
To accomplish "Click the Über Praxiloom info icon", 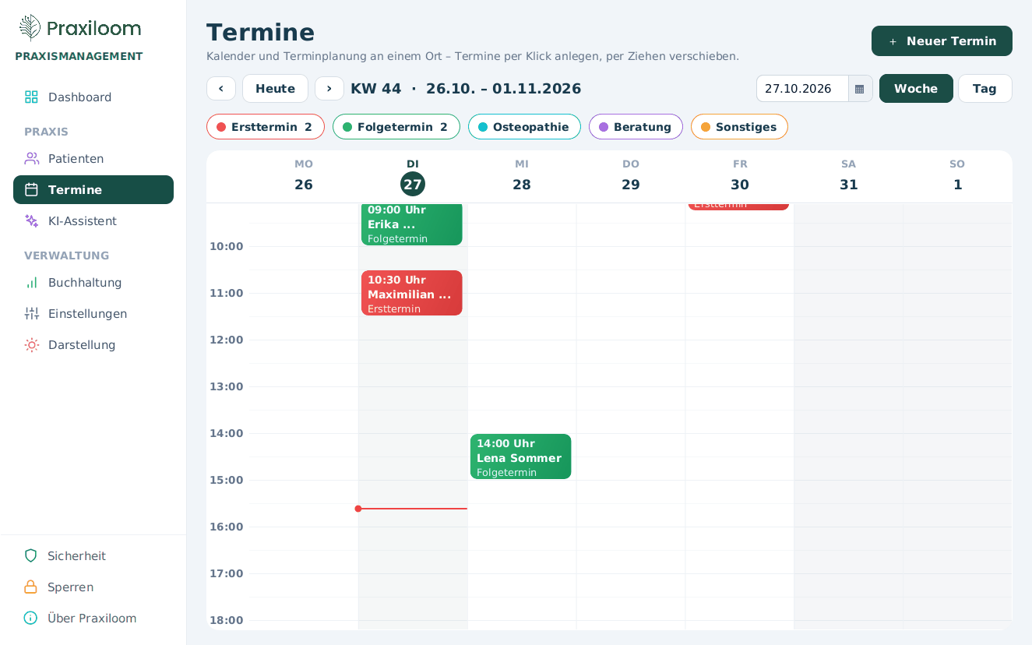I will (30, 618).
